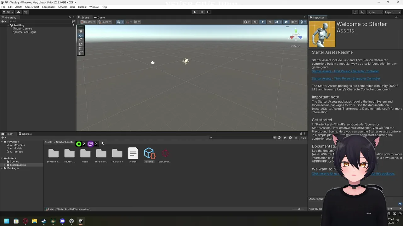Save the Project search to favorites

296,137
